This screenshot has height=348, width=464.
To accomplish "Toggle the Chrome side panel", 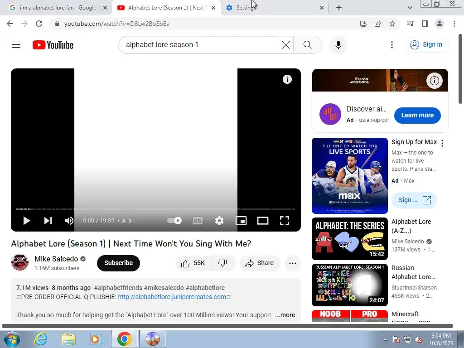I will 425,24.
